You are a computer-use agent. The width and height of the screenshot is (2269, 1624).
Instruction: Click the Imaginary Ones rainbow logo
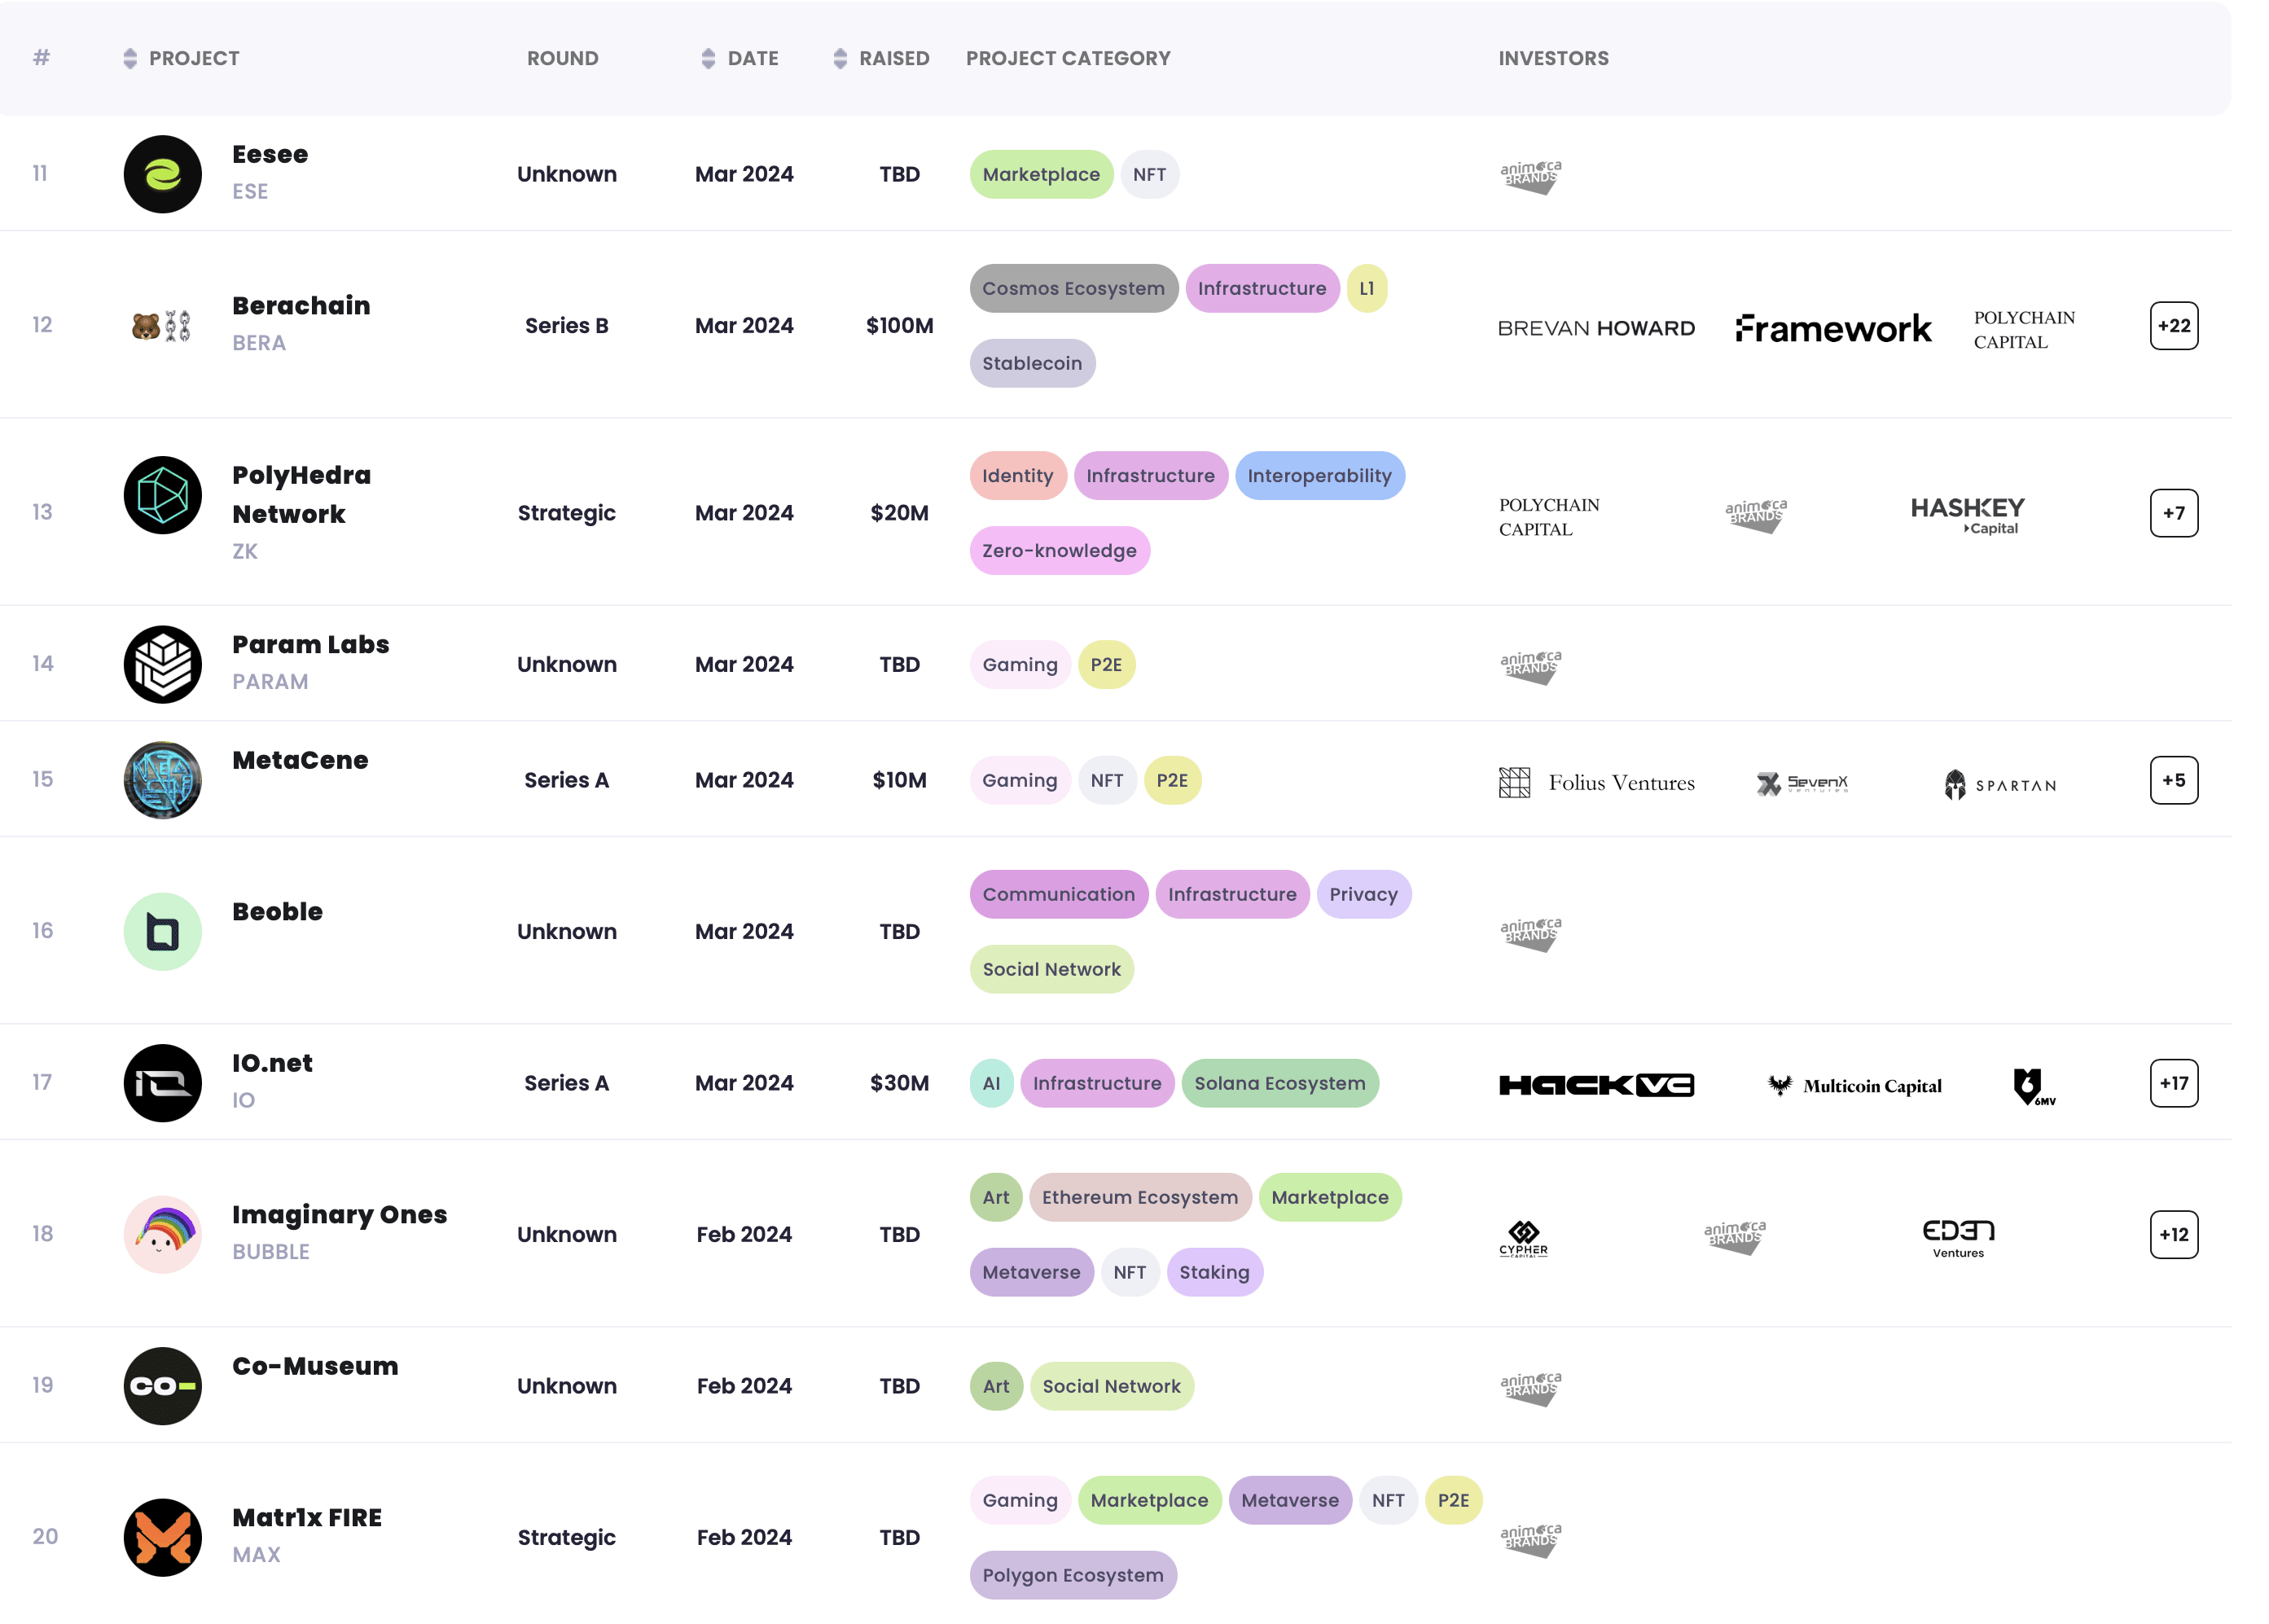point(162,1234)
